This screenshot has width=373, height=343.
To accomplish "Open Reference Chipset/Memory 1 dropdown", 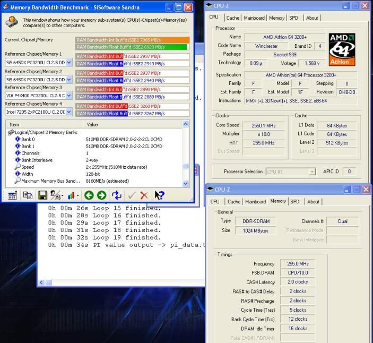I will pos(69,63).
